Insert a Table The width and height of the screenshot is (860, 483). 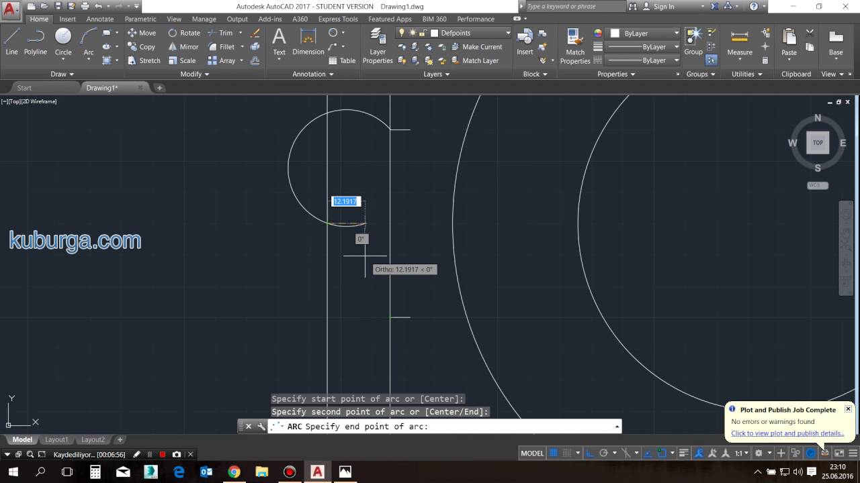[x=342, y=60]
